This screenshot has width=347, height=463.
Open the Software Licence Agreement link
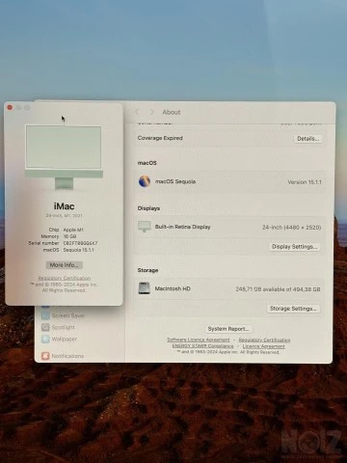coord(199,340)
